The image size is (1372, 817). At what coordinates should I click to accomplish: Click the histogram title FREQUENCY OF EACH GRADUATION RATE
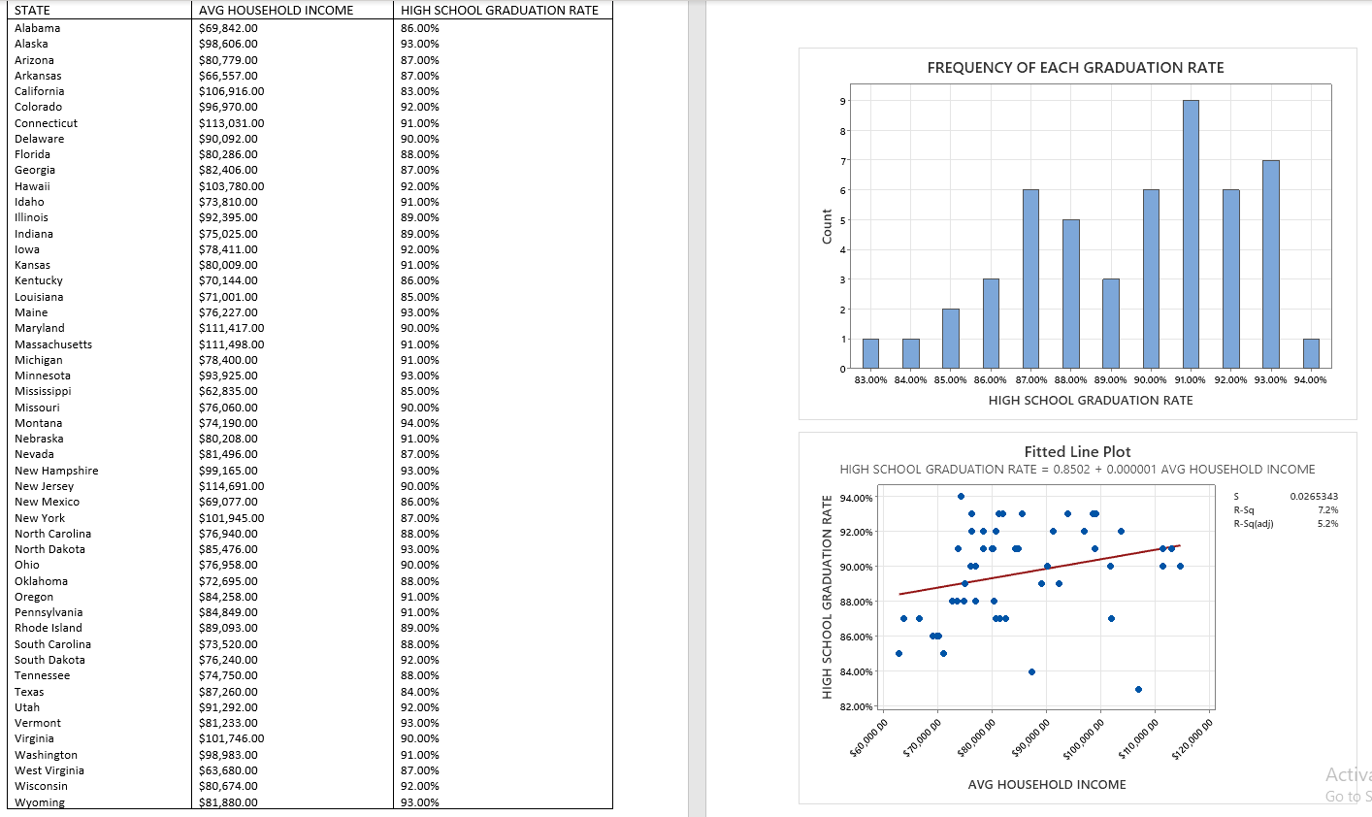pos(1075,68)
